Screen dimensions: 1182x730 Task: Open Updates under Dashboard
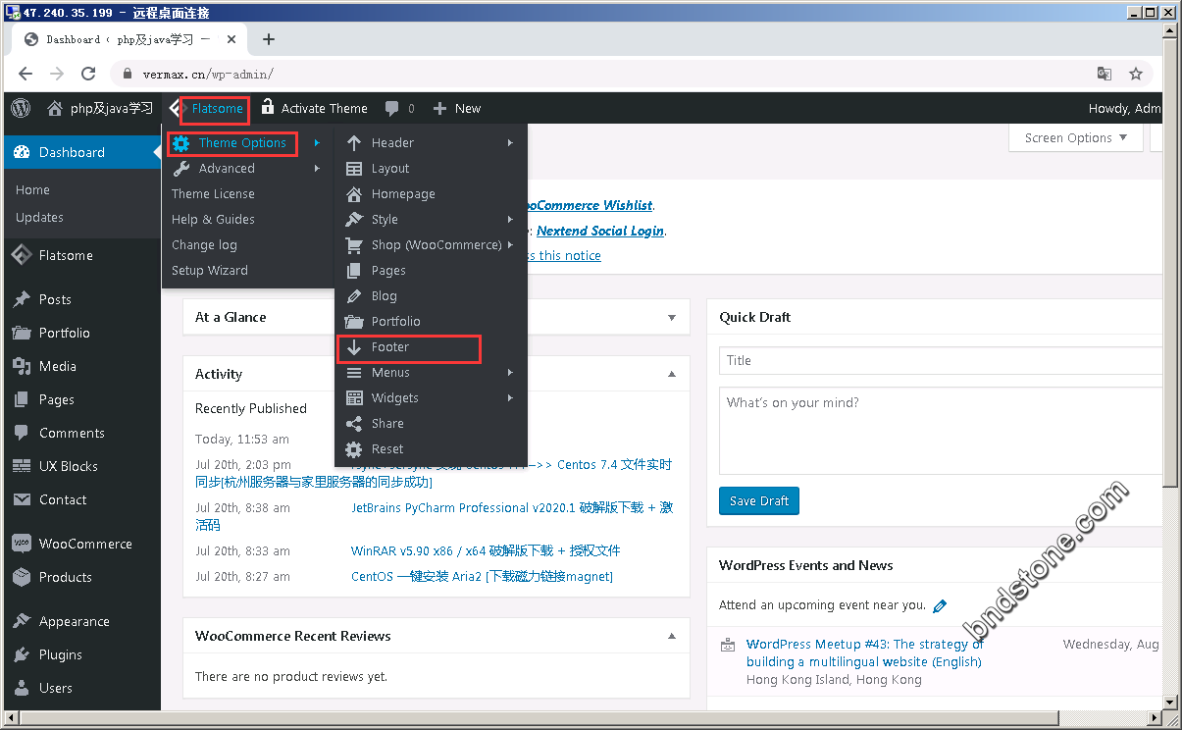(x=39, y=218)
